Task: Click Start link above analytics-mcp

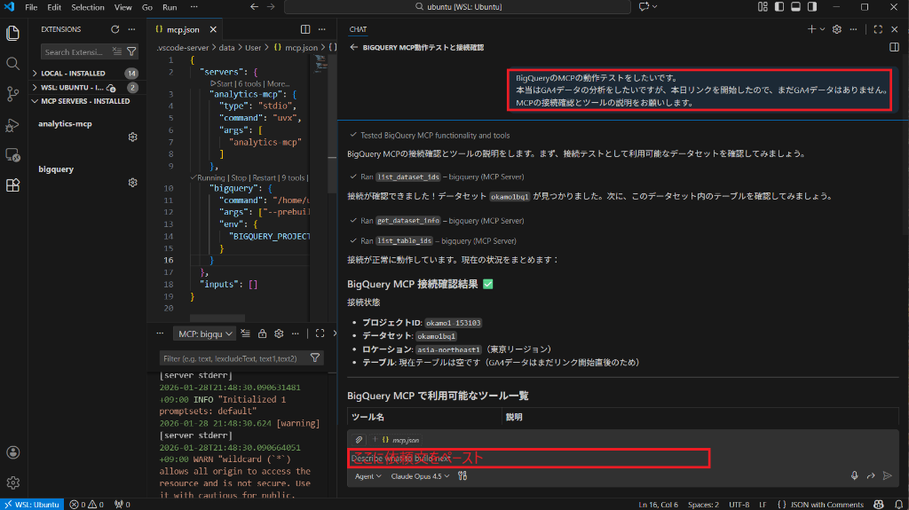Action: coord(222,83)
